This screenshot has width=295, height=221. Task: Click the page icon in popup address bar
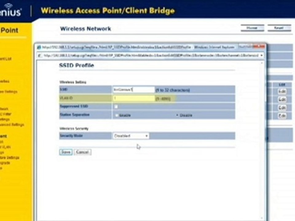click(x=40, y=56)
